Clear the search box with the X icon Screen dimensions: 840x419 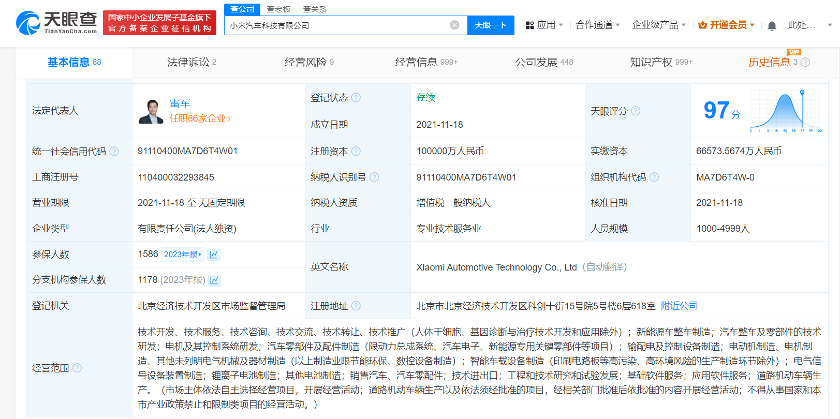point(454,25)
